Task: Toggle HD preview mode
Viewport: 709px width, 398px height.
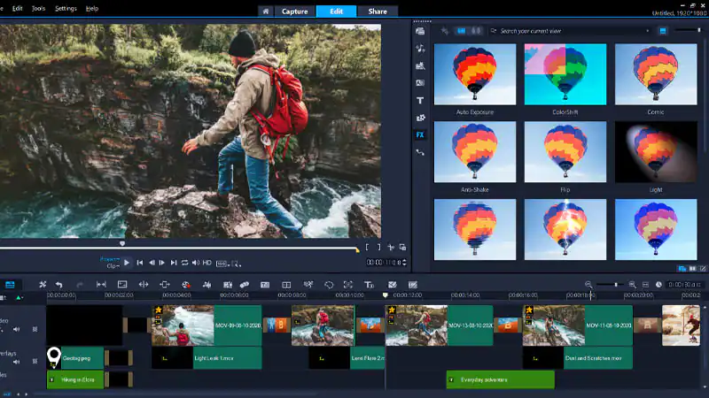Action: click(x=206, y=263)
